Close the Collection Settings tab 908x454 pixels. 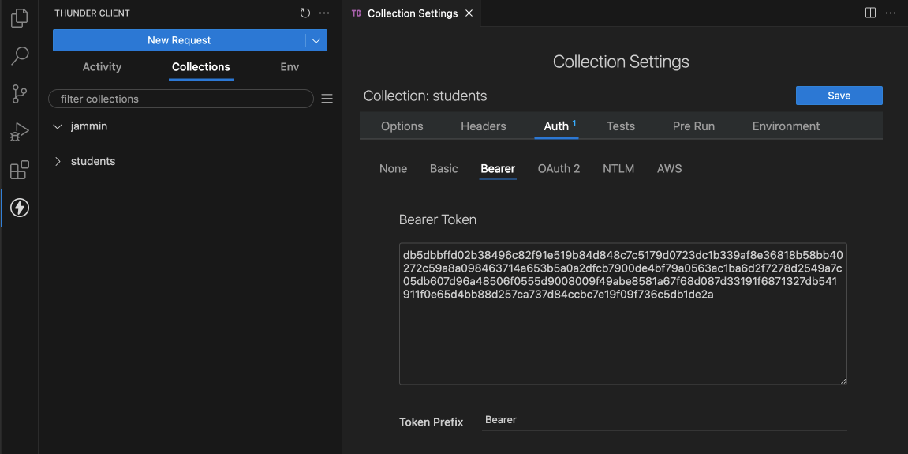(x=469, y=13)
